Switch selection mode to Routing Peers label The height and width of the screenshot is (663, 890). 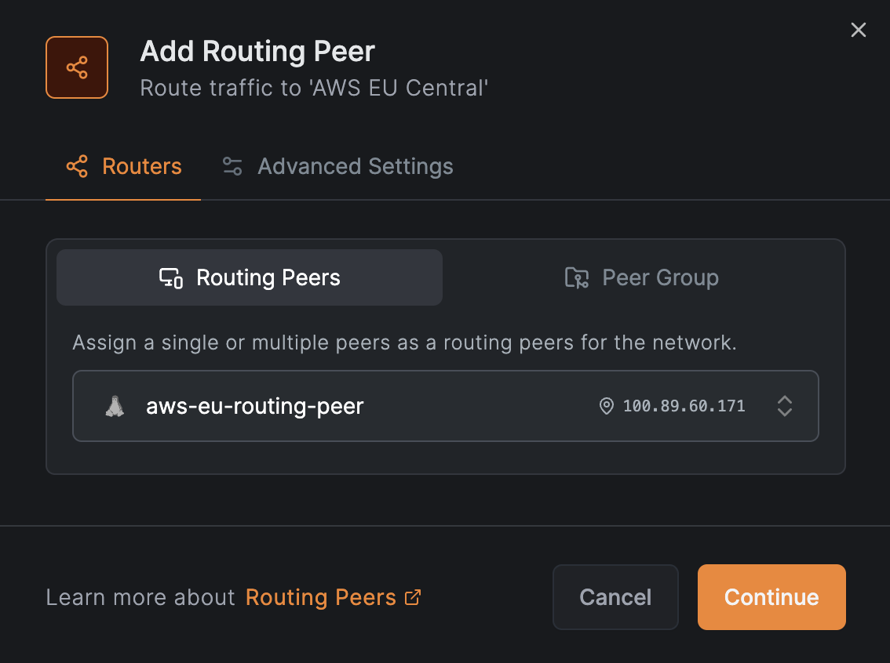coord(268,278)
